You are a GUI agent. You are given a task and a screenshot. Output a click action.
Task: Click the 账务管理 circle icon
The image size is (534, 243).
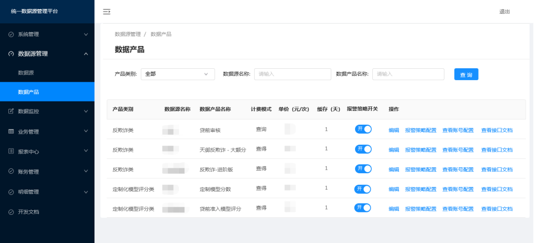tap(11, 172)
